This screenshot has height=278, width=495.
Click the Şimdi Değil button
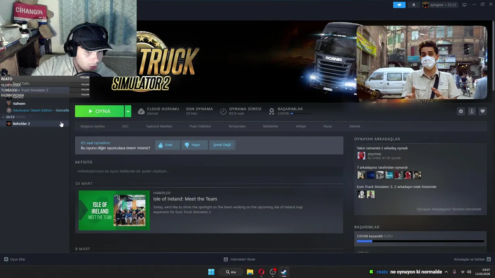(x=222, y=145)
